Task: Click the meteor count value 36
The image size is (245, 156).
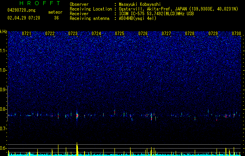Action: (x=56, y=18)
